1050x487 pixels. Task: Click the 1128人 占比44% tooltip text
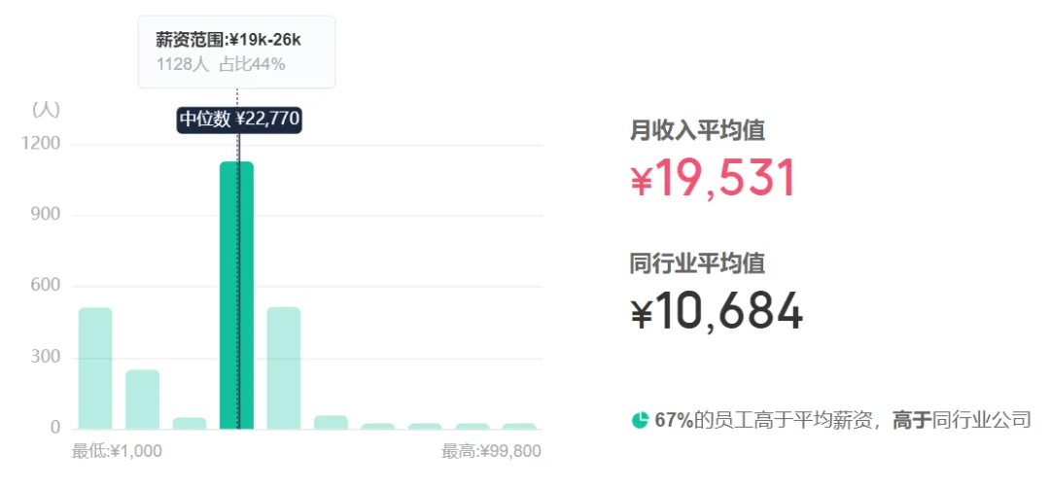(221, 64)
